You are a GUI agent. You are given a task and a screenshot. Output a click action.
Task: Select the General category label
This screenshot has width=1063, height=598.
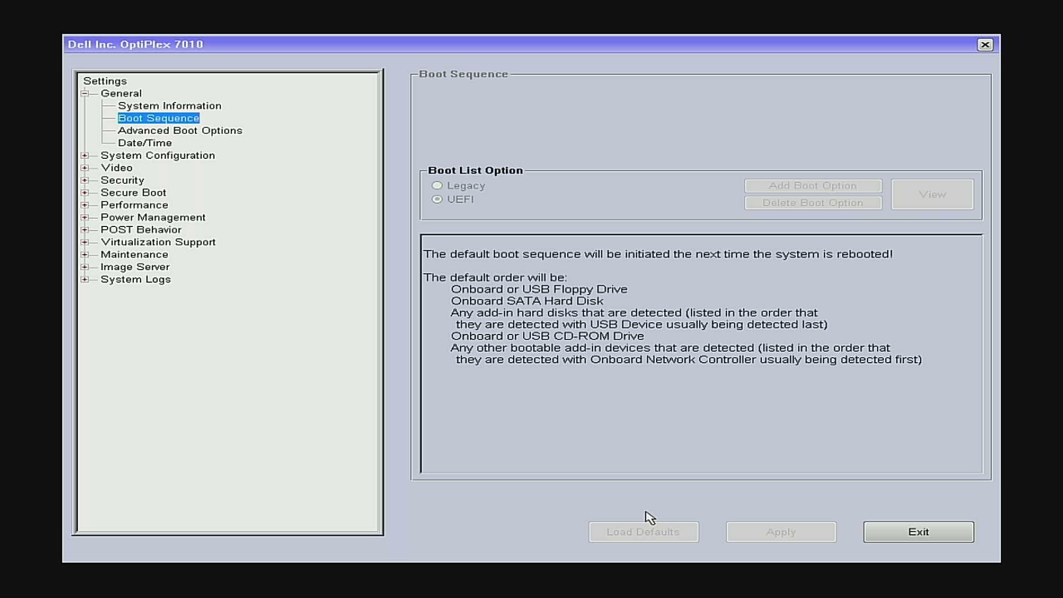pos(121,94)
